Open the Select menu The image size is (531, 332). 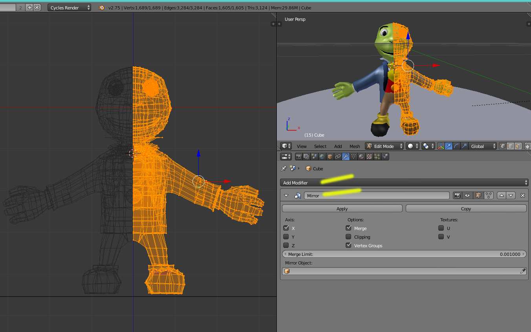pos(320,146)
